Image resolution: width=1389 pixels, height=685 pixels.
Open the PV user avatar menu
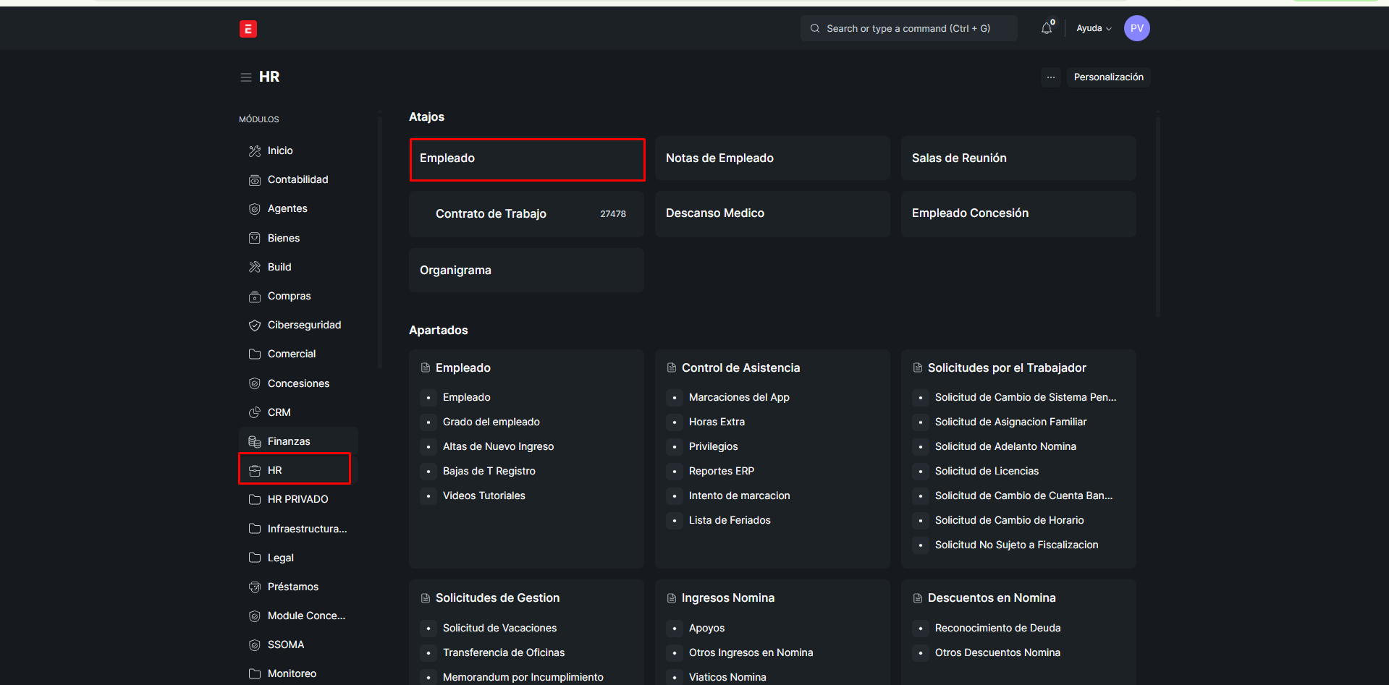1136,28
